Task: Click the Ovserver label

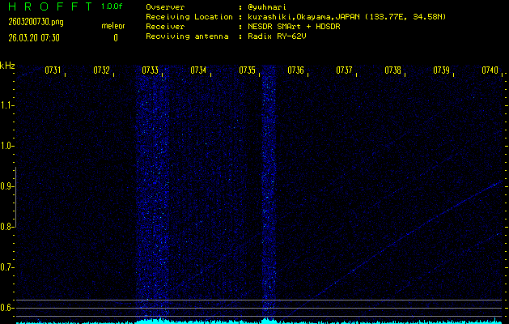Action: point(165,7)
